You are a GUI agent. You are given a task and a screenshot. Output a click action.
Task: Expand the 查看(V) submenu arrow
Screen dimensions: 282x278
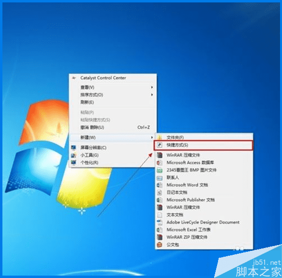click(152, 87)
